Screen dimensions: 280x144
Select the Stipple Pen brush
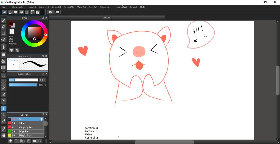[x=25, y=136]
